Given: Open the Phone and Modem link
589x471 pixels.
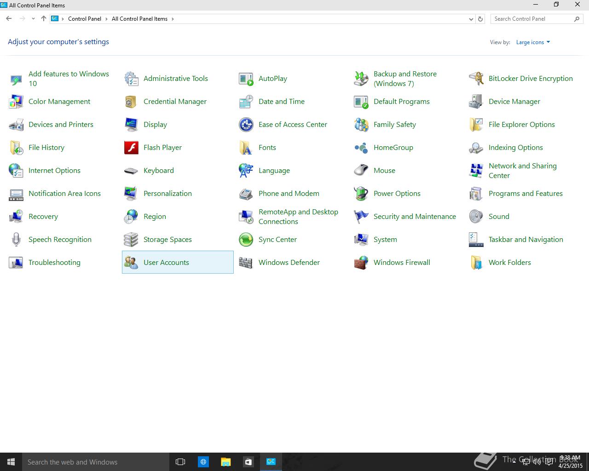Looking at the screenshot, I should (x=289, y=194).
